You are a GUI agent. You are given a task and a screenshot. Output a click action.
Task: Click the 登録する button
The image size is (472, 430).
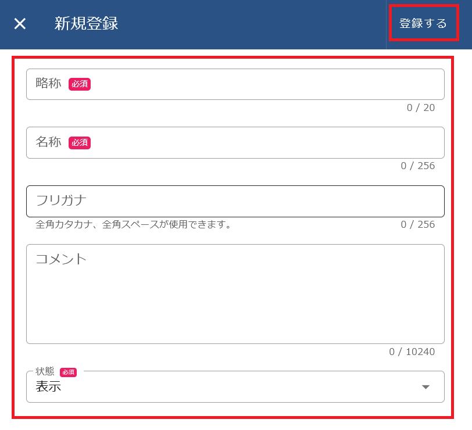(x=423, y=24)
